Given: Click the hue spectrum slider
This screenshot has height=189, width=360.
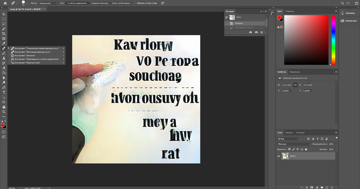Looking at the screenshot, I should 333,40.
